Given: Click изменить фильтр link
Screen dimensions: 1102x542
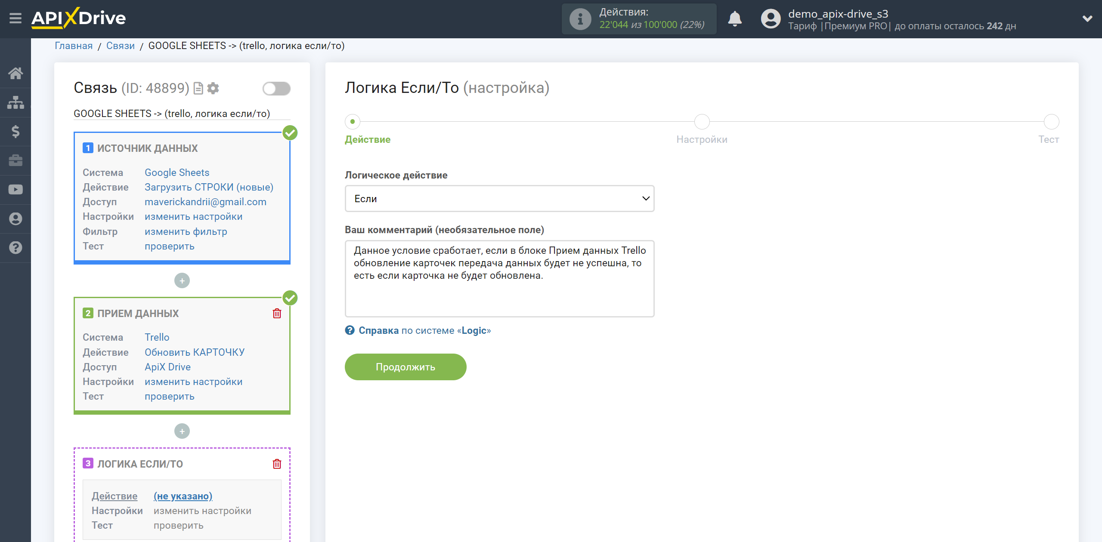Looking at the screenshot, I should coord(186,231).
